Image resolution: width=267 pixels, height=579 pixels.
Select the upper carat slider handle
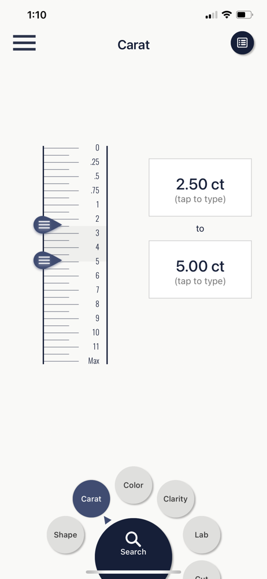[x=47, y=225]
